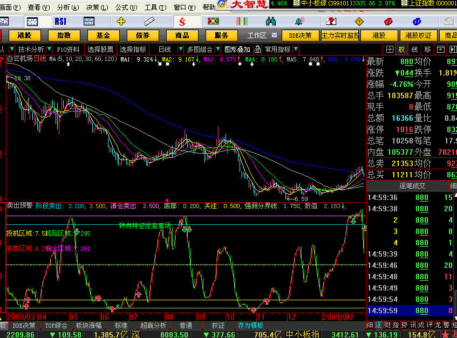Click the 逐笔成交 panel header

click(x=412, y=186)
